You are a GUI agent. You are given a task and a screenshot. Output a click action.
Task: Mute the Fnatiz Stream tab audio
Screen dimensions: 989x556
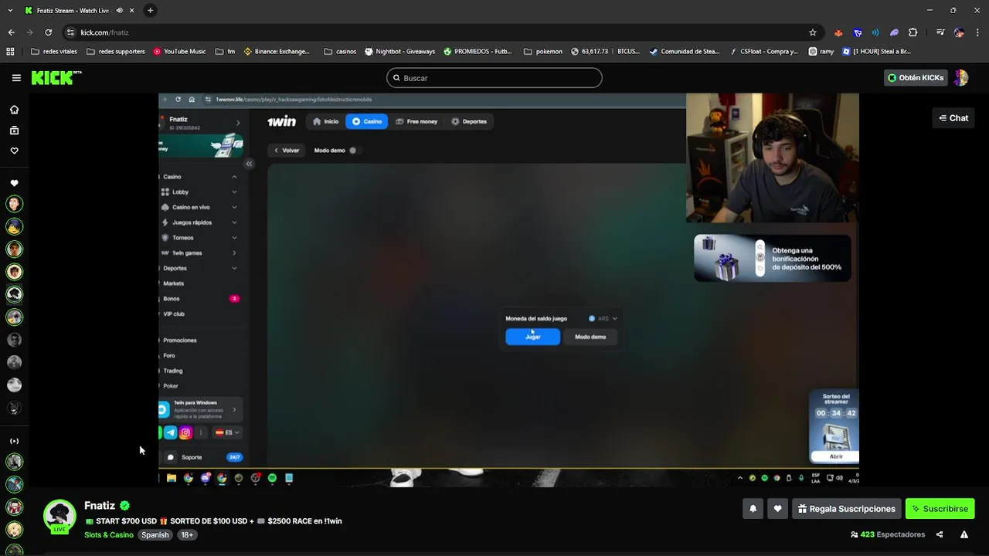point(119,11)
